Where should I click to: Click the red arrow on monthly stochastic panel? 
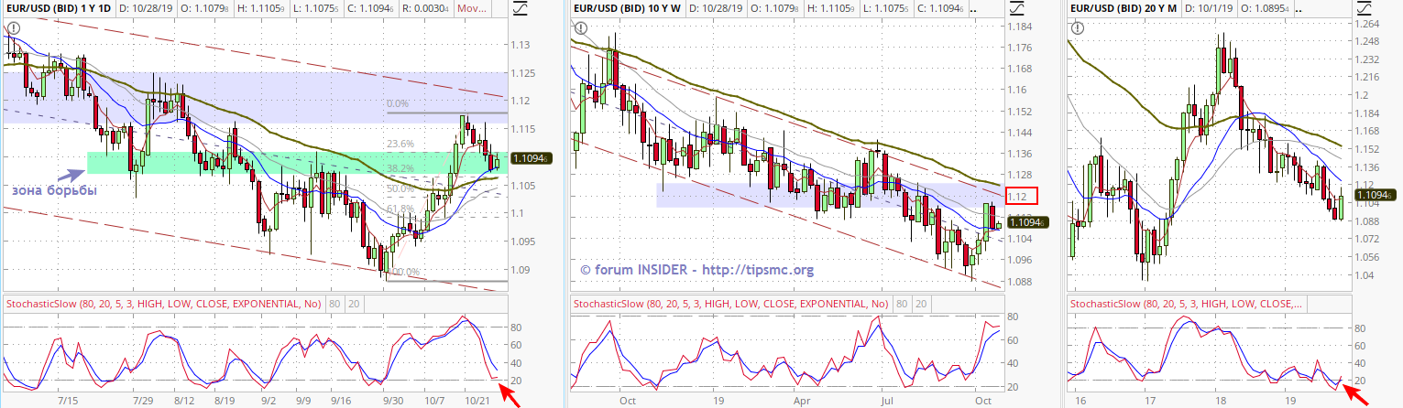click(1355, 393)
